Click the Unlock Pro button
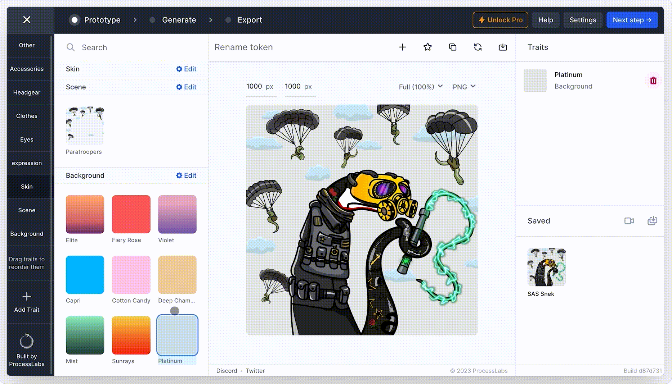672x384 pixels. coord(500,20)
